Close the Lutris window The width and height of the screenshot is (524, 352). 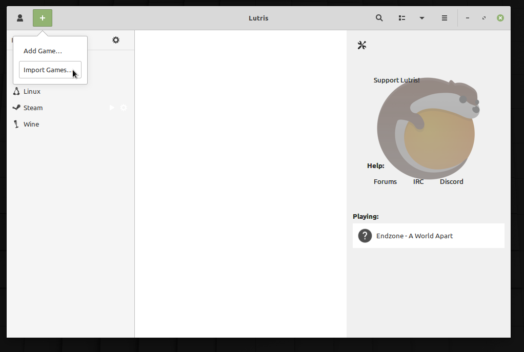(x=500, y=18)
